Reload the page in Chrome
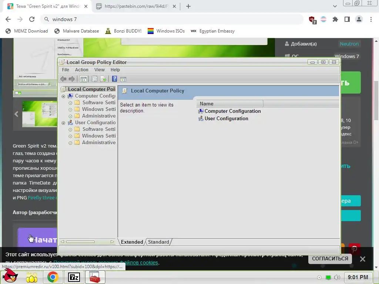 (x=32, y=19)
